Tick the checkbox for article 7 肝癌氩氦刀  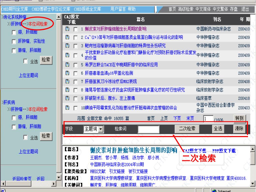(x=75, y=82)
